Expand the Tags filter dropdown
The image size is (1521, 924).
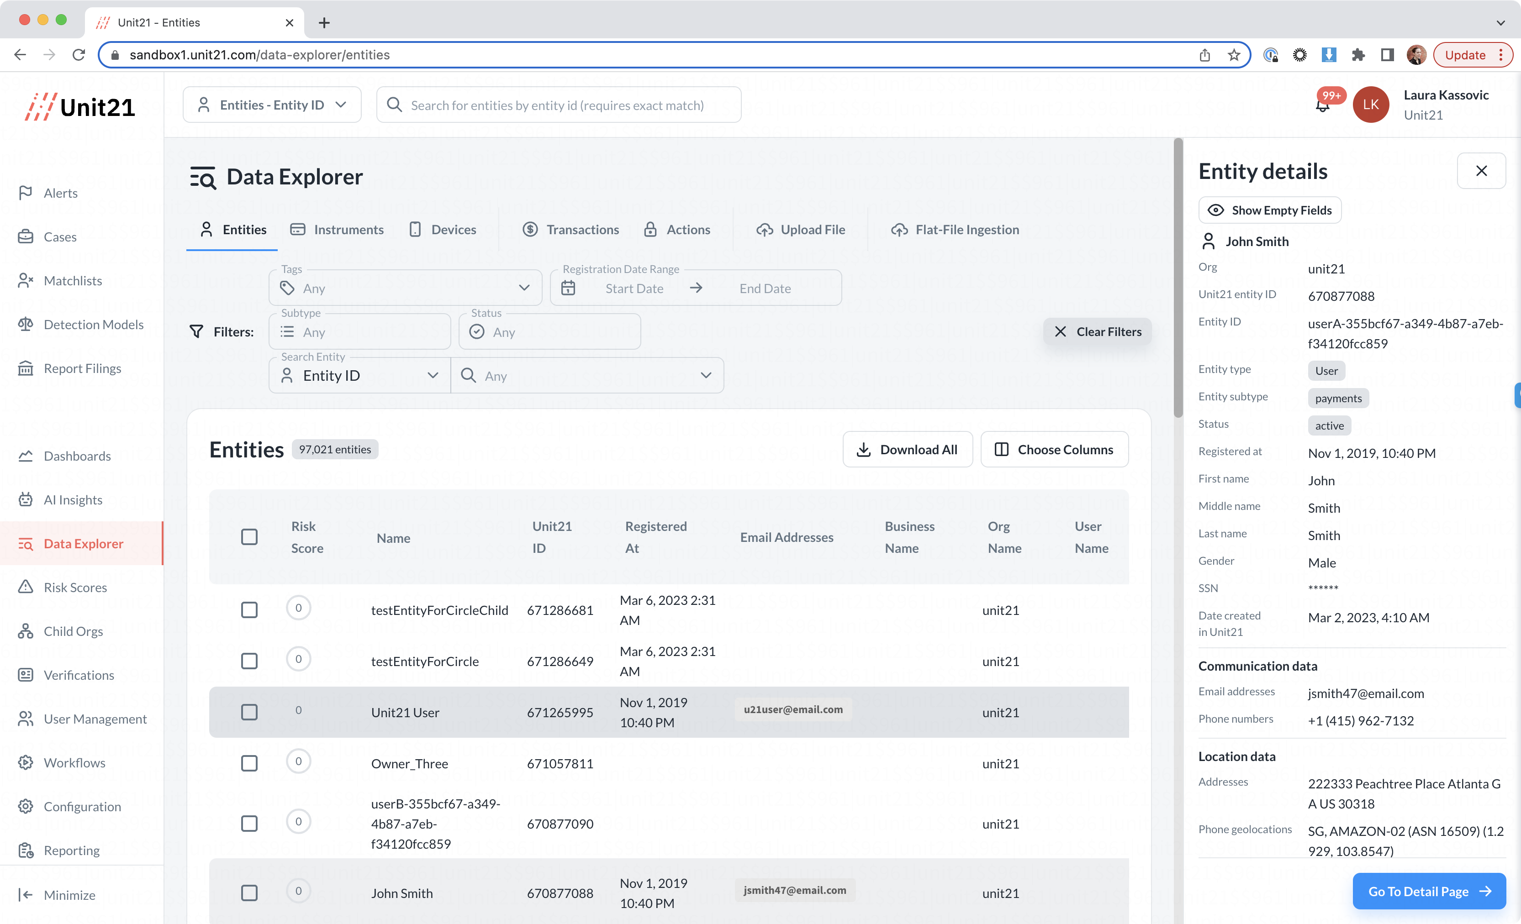(x=524, y=288)
